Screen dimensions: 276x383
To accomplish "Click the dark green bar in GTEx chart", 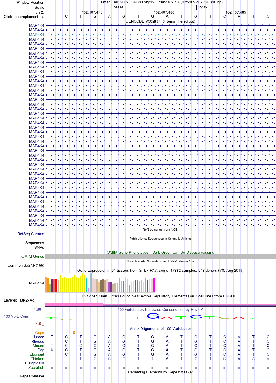I will (148, 286).
